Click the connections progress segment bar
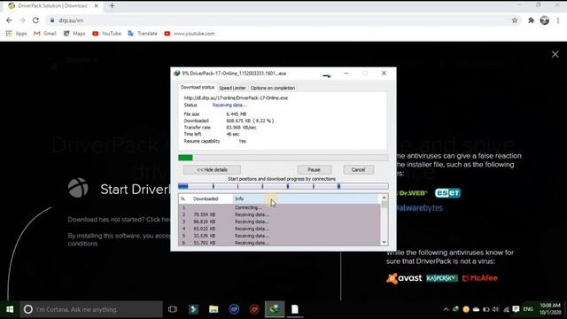Screen dimensions: 567x319 [x=283, y=186]
